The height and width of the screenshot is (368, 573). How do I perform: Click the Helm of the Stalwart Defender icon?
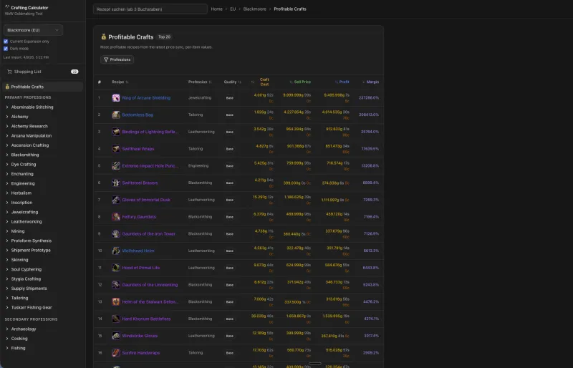click(116, 301)
